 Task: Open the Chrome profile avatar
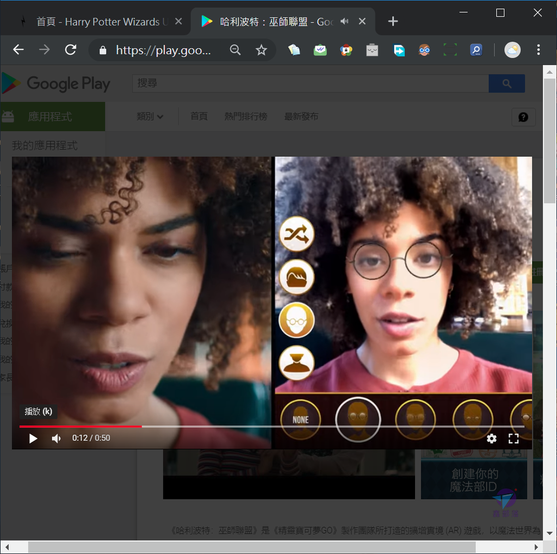coord(512,50)
